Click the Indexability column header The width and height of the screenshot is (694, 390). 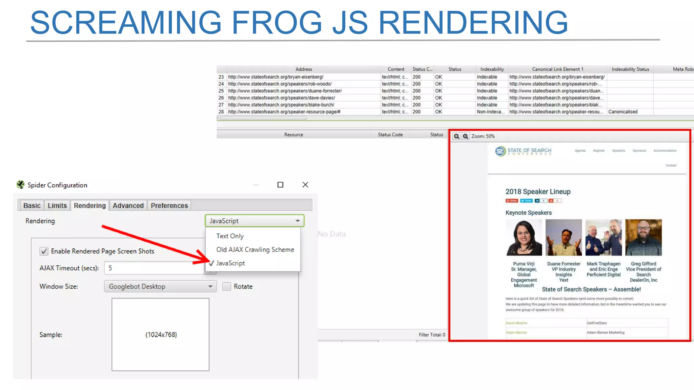(492, 69)
